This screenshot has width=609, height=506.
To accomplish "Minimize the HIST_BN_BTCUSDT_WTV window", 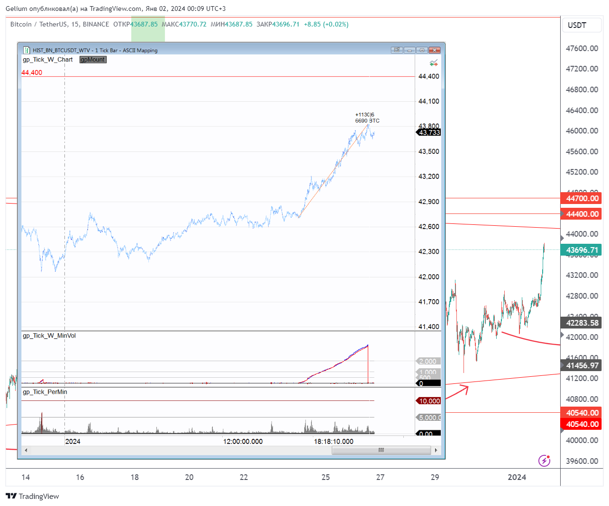I will coord(410,50).
